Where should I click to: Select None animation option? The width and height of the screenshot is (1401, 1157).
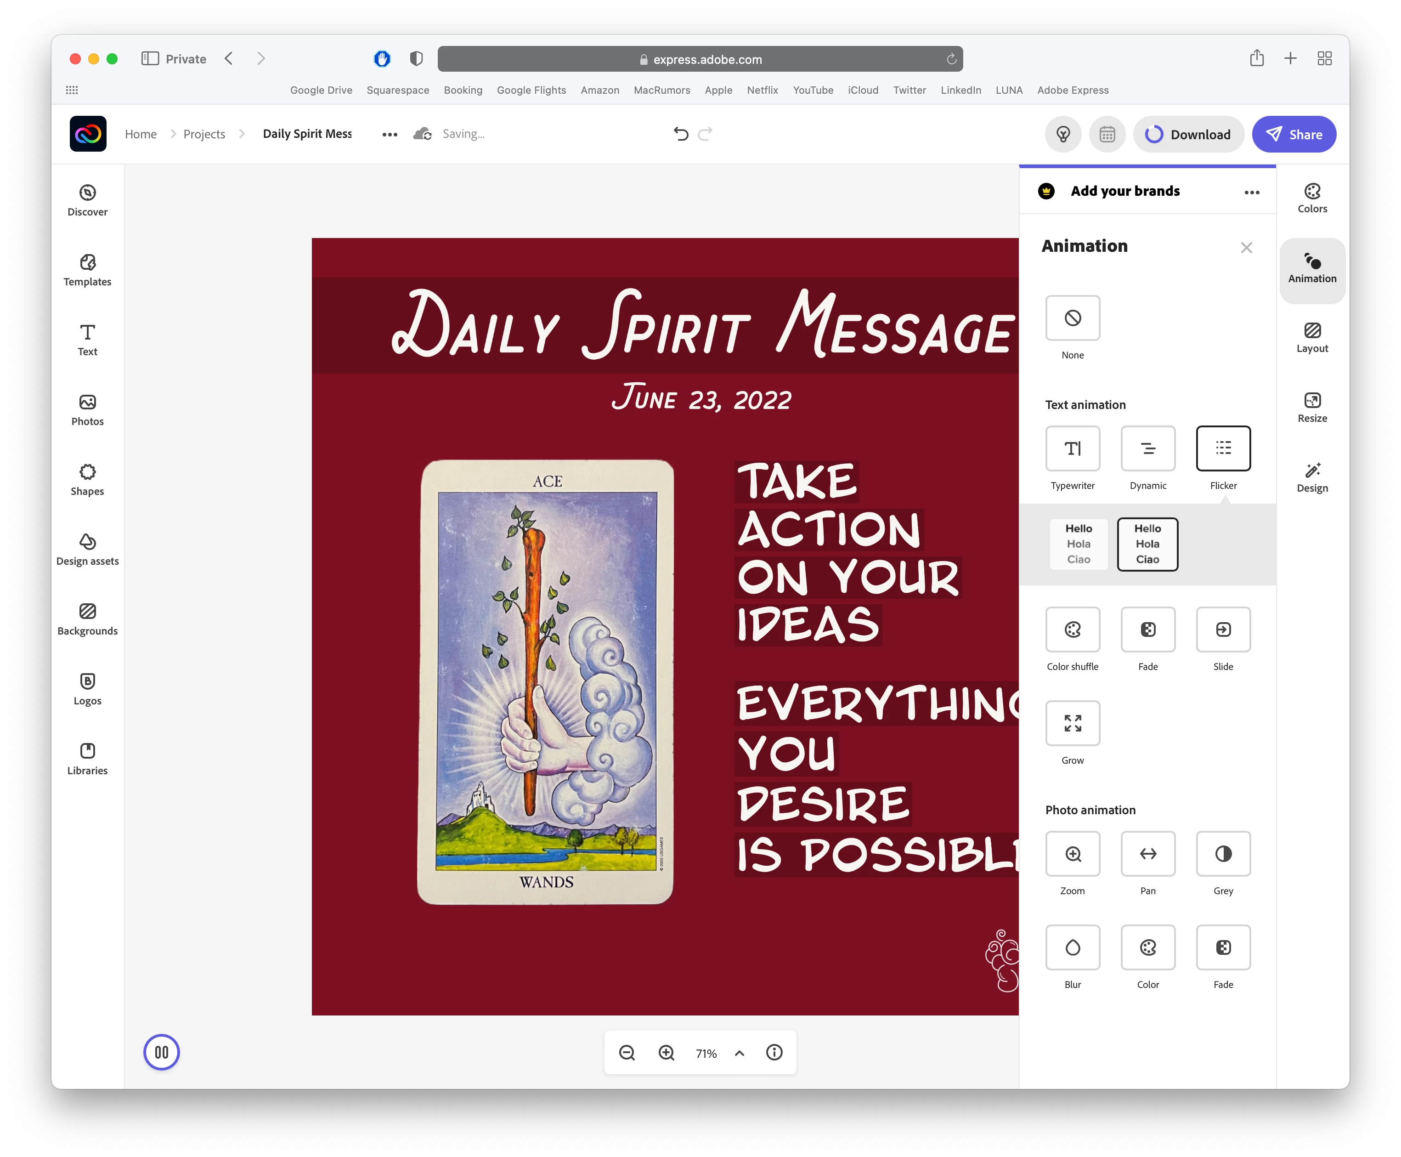1072,318
